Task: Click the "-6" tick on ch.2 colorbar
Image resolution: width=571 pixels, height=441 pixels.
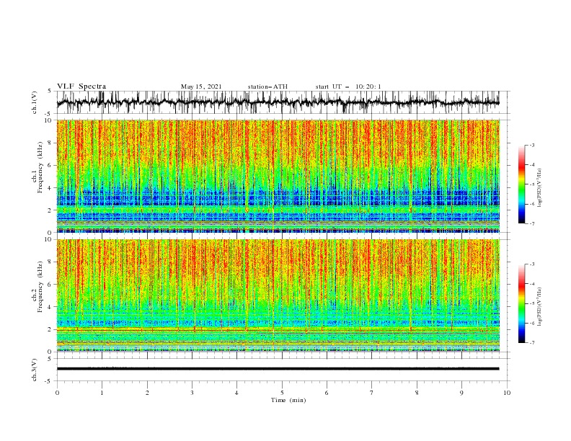Action: 531,323
